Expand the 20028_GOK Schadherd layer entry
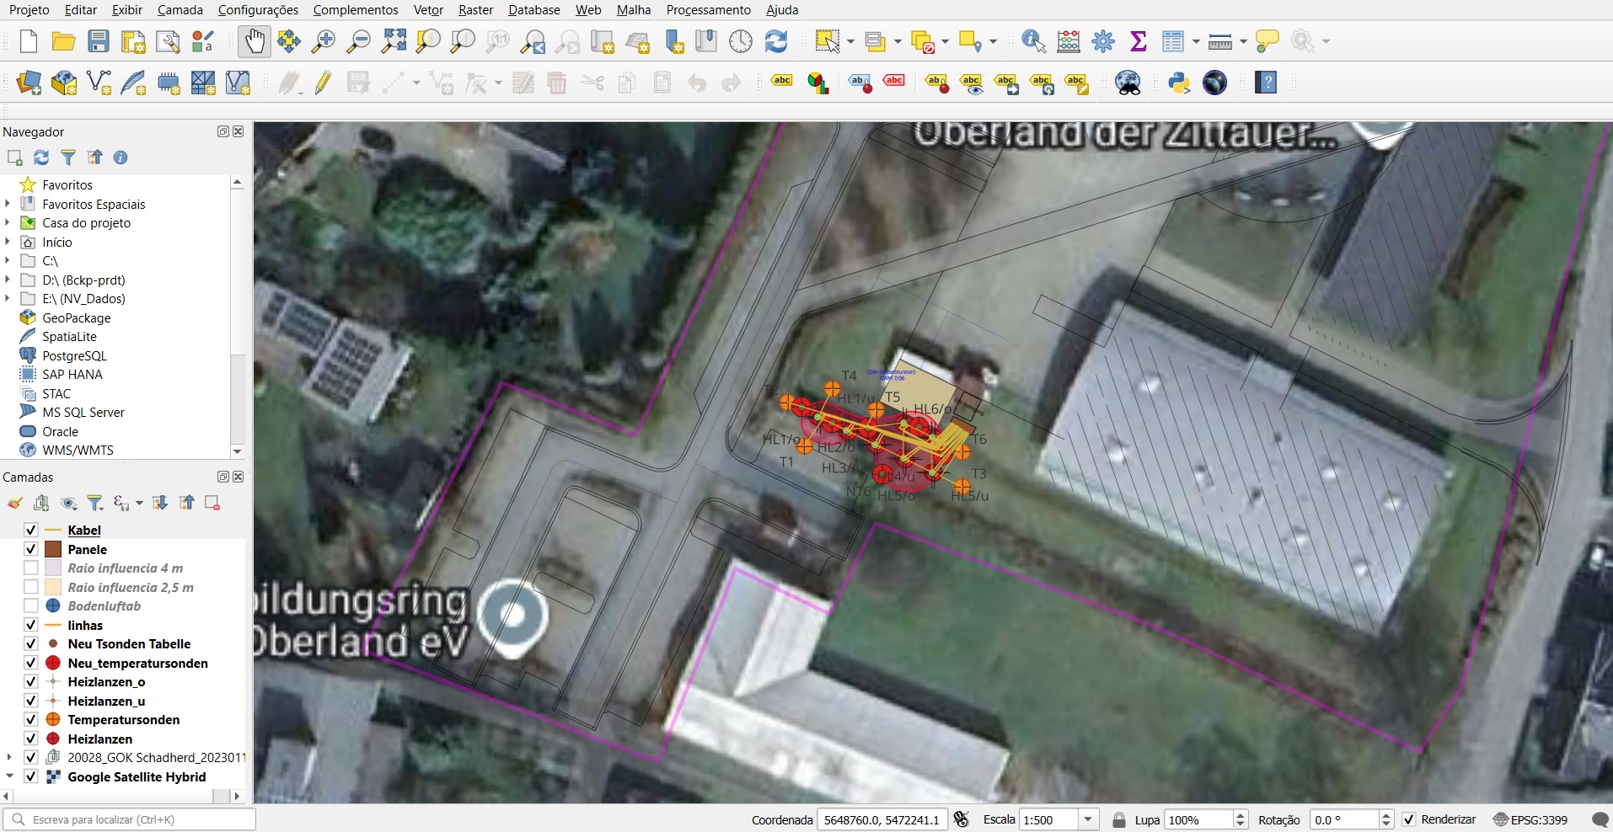Viewport: 1613px width, 832px height. (9, 757)
